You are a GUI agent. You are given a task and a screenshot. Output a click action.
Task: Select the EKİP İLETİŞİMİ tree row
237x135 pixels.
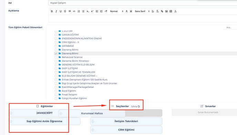(70, 68)
